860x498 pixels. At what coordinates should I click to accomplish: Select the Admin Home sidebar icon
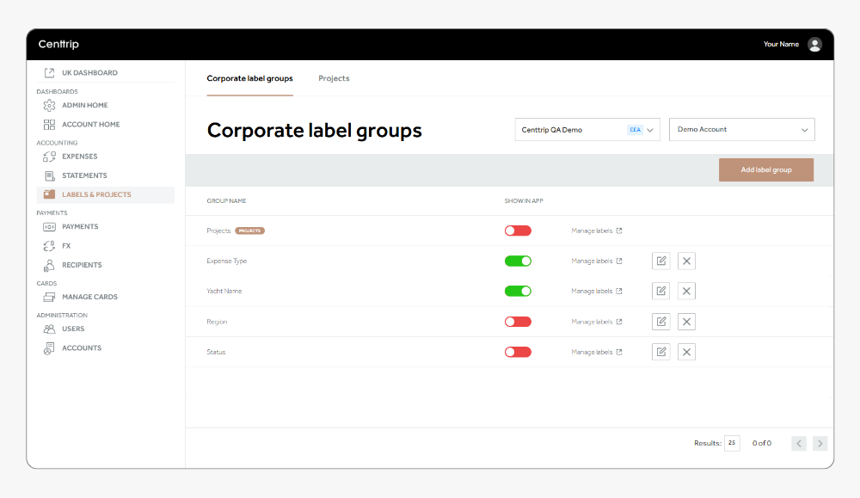click(49, 105)
